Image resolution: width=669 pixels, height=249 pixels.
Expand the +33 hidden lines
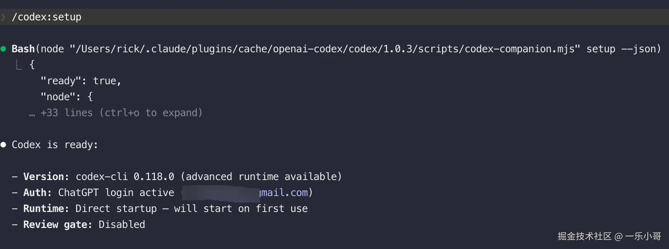(121, 113)
